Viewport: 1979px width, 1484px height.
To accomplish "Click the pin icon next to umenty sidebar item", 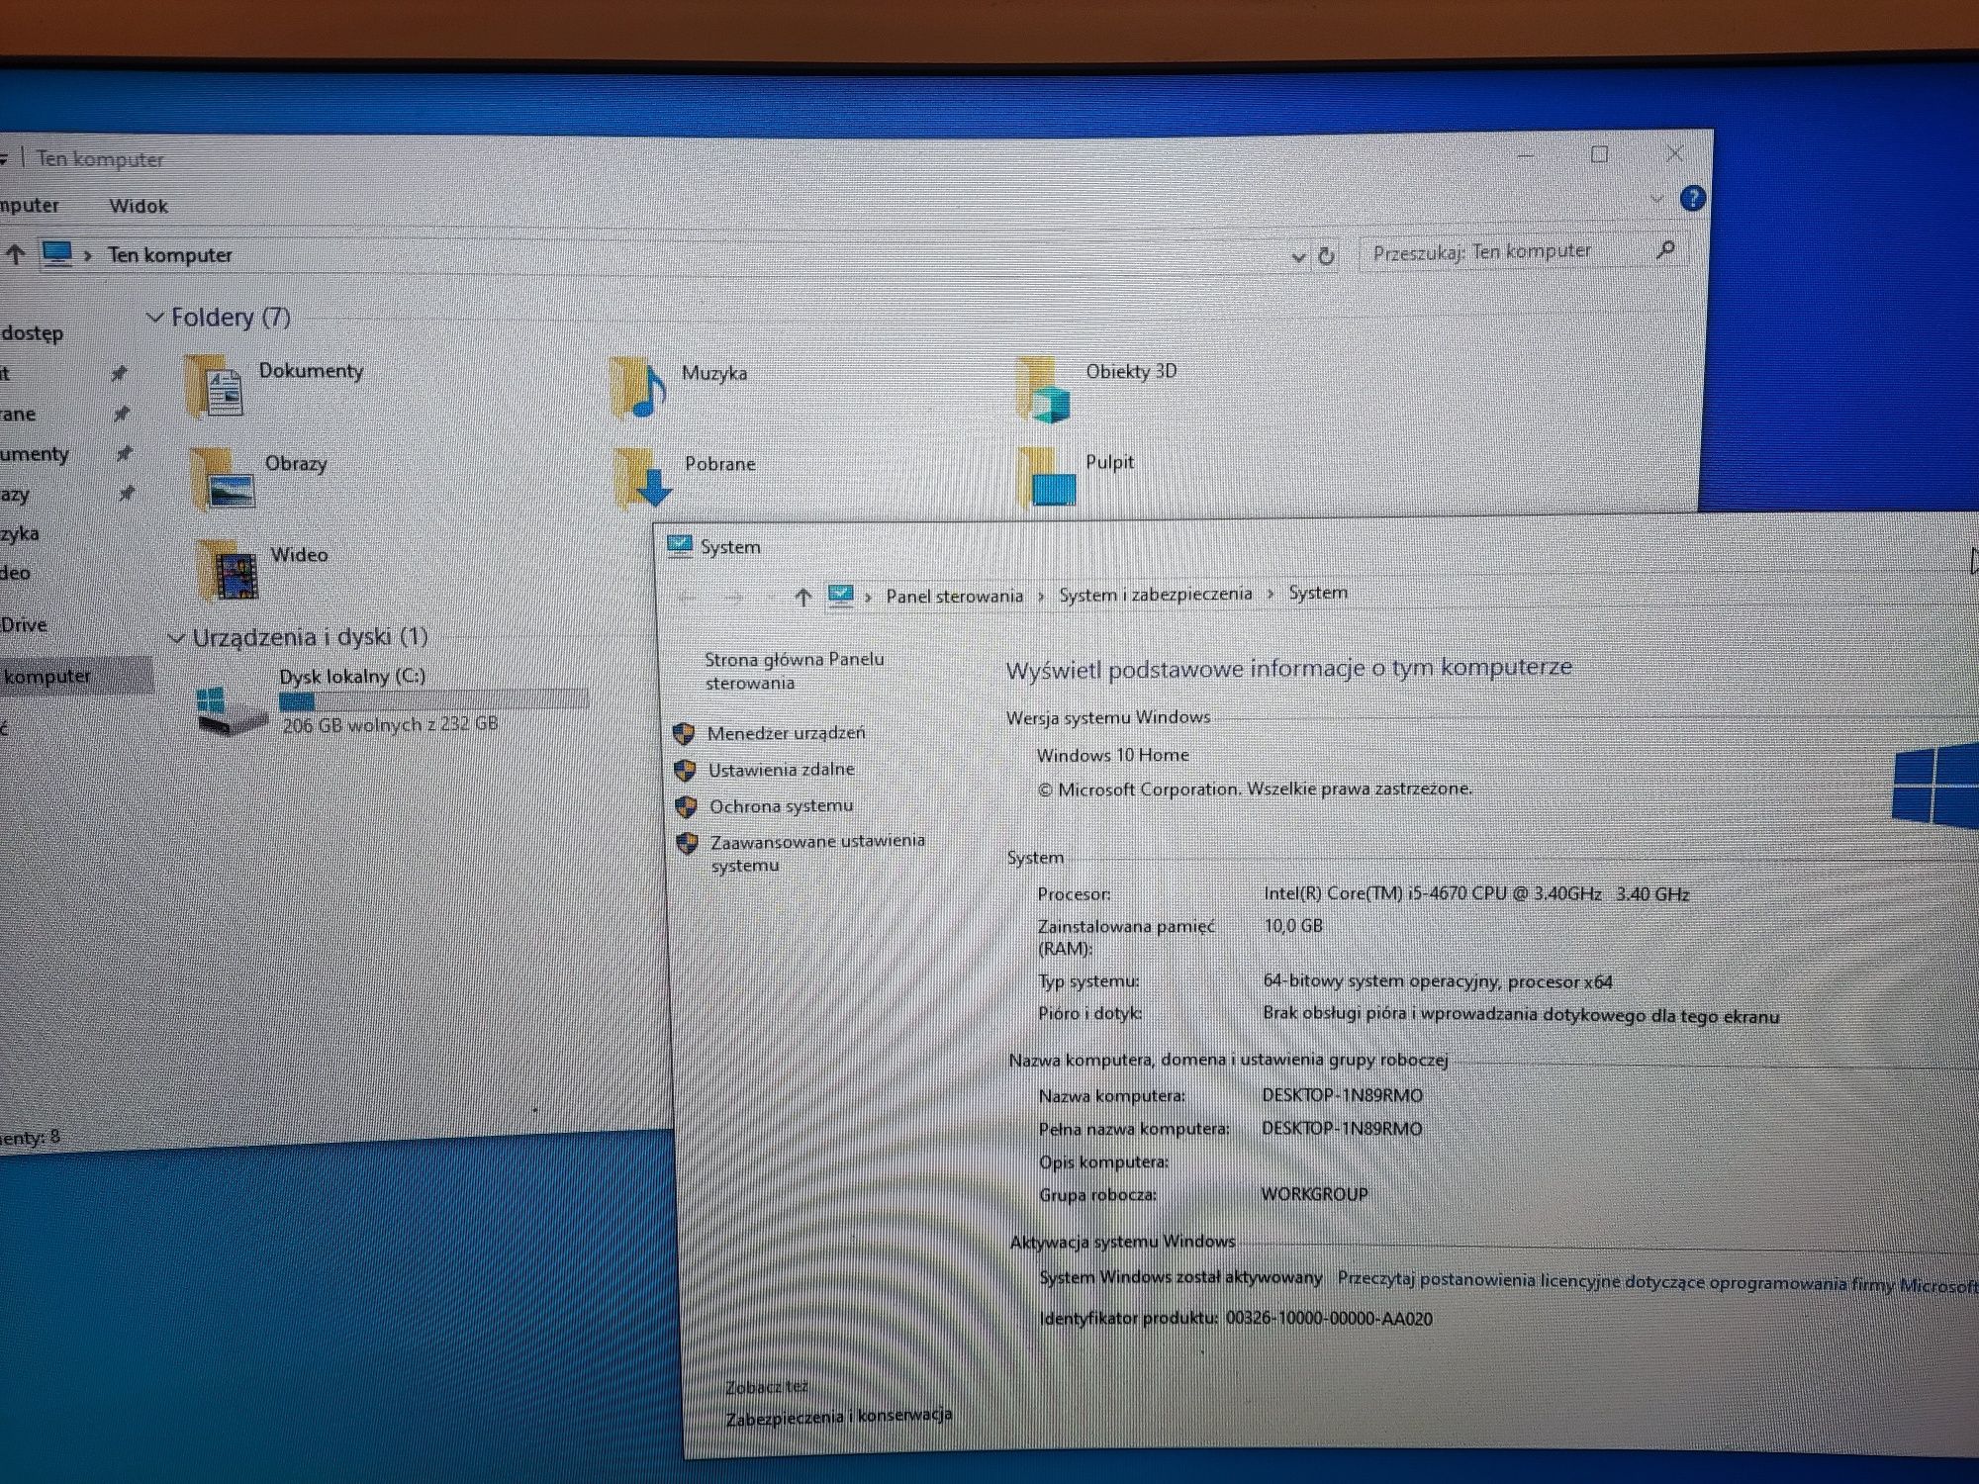I will click(124, 453).
